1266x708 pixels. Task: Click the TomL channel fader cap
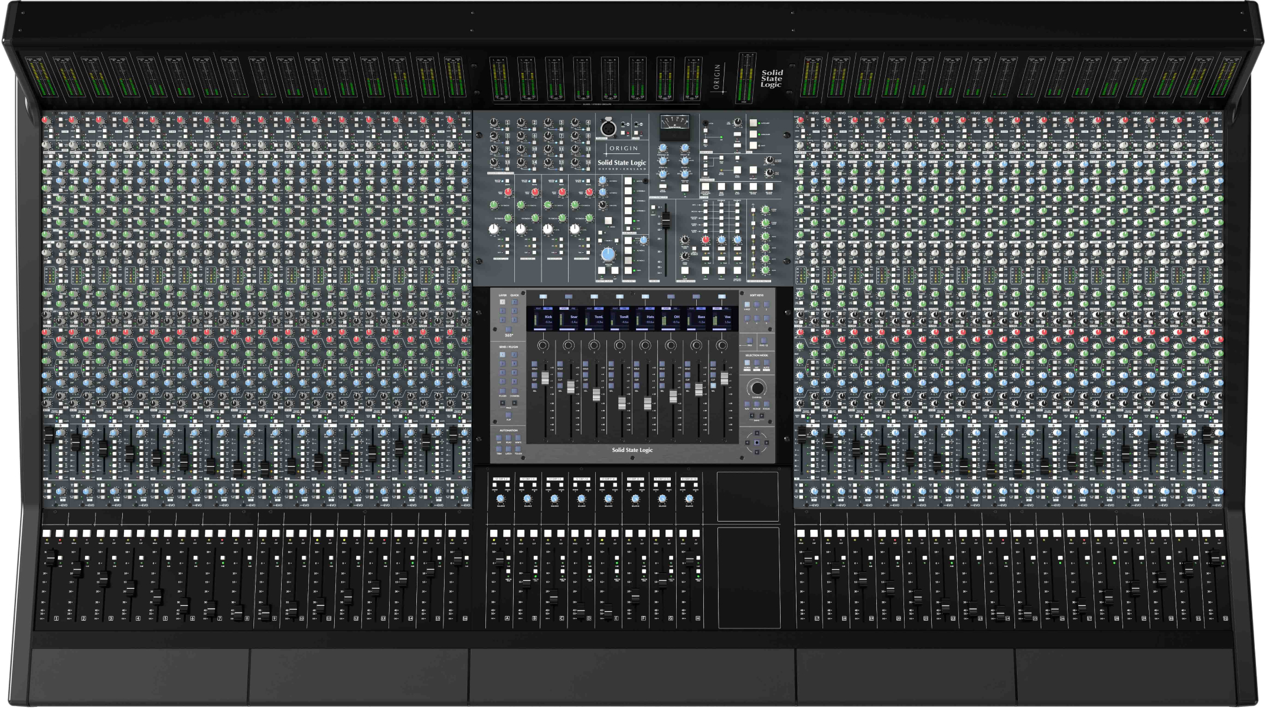click(x=596, y=394)
